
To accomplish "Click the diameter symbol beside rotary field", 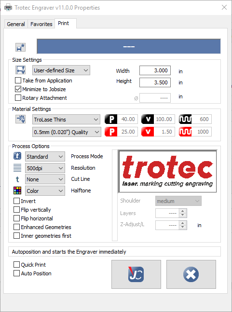I will [x=136, y=98].
